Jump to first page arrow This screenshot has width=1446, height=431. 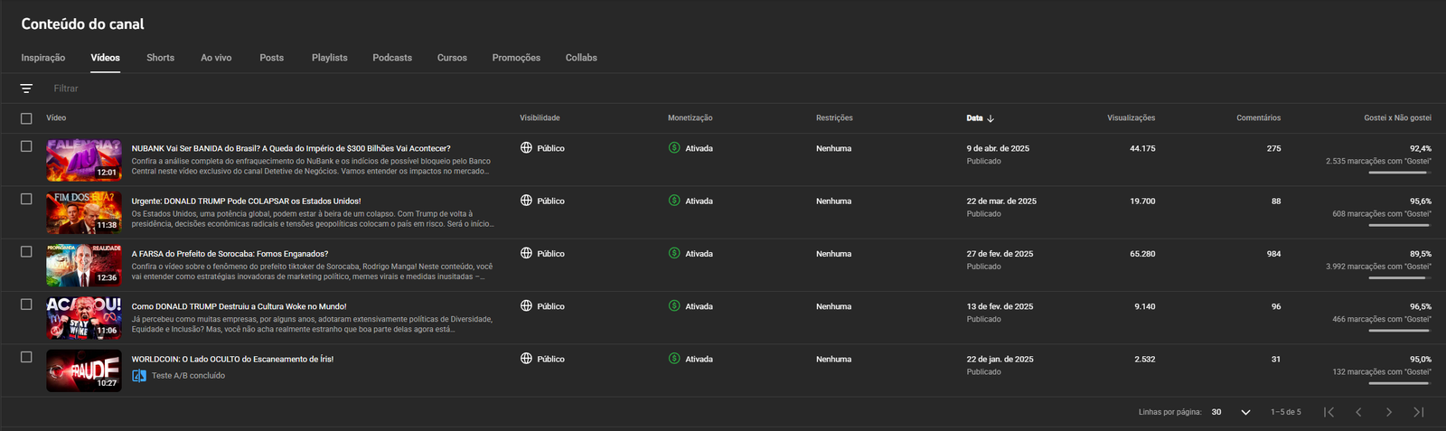click(x=1329, y=412)
